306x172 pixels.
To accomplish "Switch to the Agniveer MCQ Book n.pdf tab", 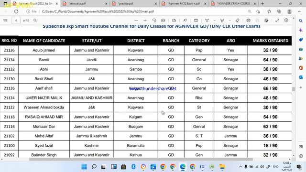I will (x=184, y=3).
